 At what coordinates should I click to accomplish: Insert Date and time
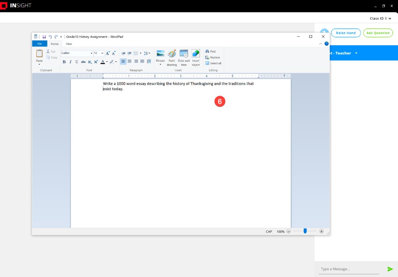184,57
